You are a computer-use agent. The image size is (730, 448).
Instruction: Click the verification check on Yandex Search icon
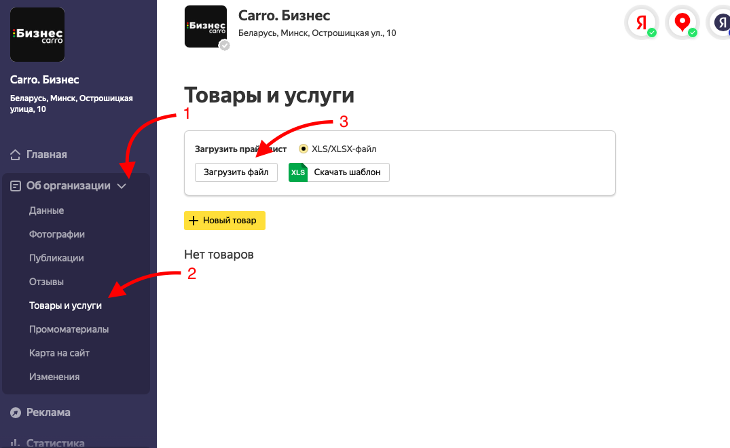click(651, 31)
